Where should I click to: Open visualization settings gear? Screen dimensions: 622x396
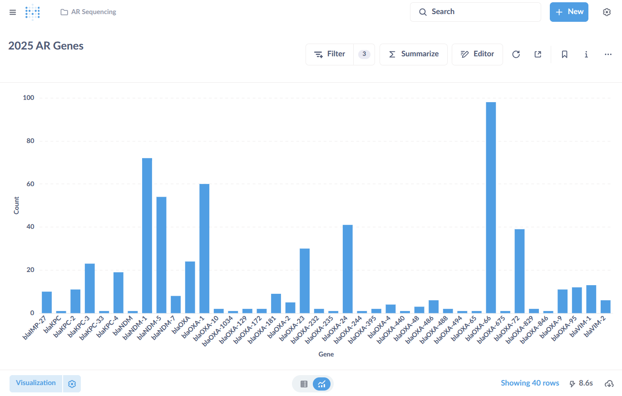pos(72,384)
